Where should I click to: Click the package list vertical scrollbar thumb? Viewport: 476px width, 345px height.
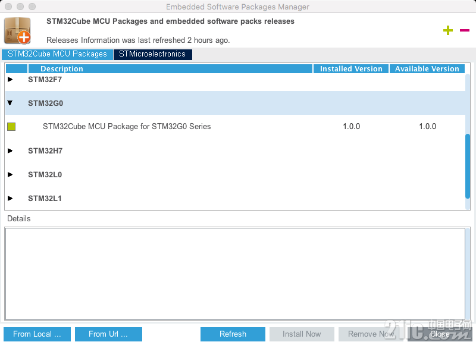[468, 167]
